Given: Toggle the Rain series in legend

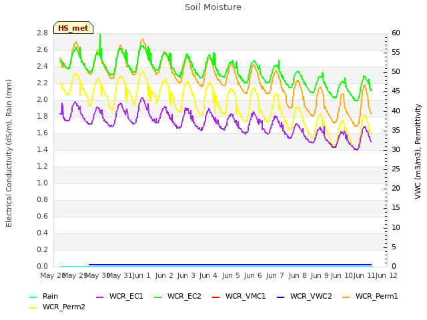Looking at the screenshot, I should tap(43, 296).
